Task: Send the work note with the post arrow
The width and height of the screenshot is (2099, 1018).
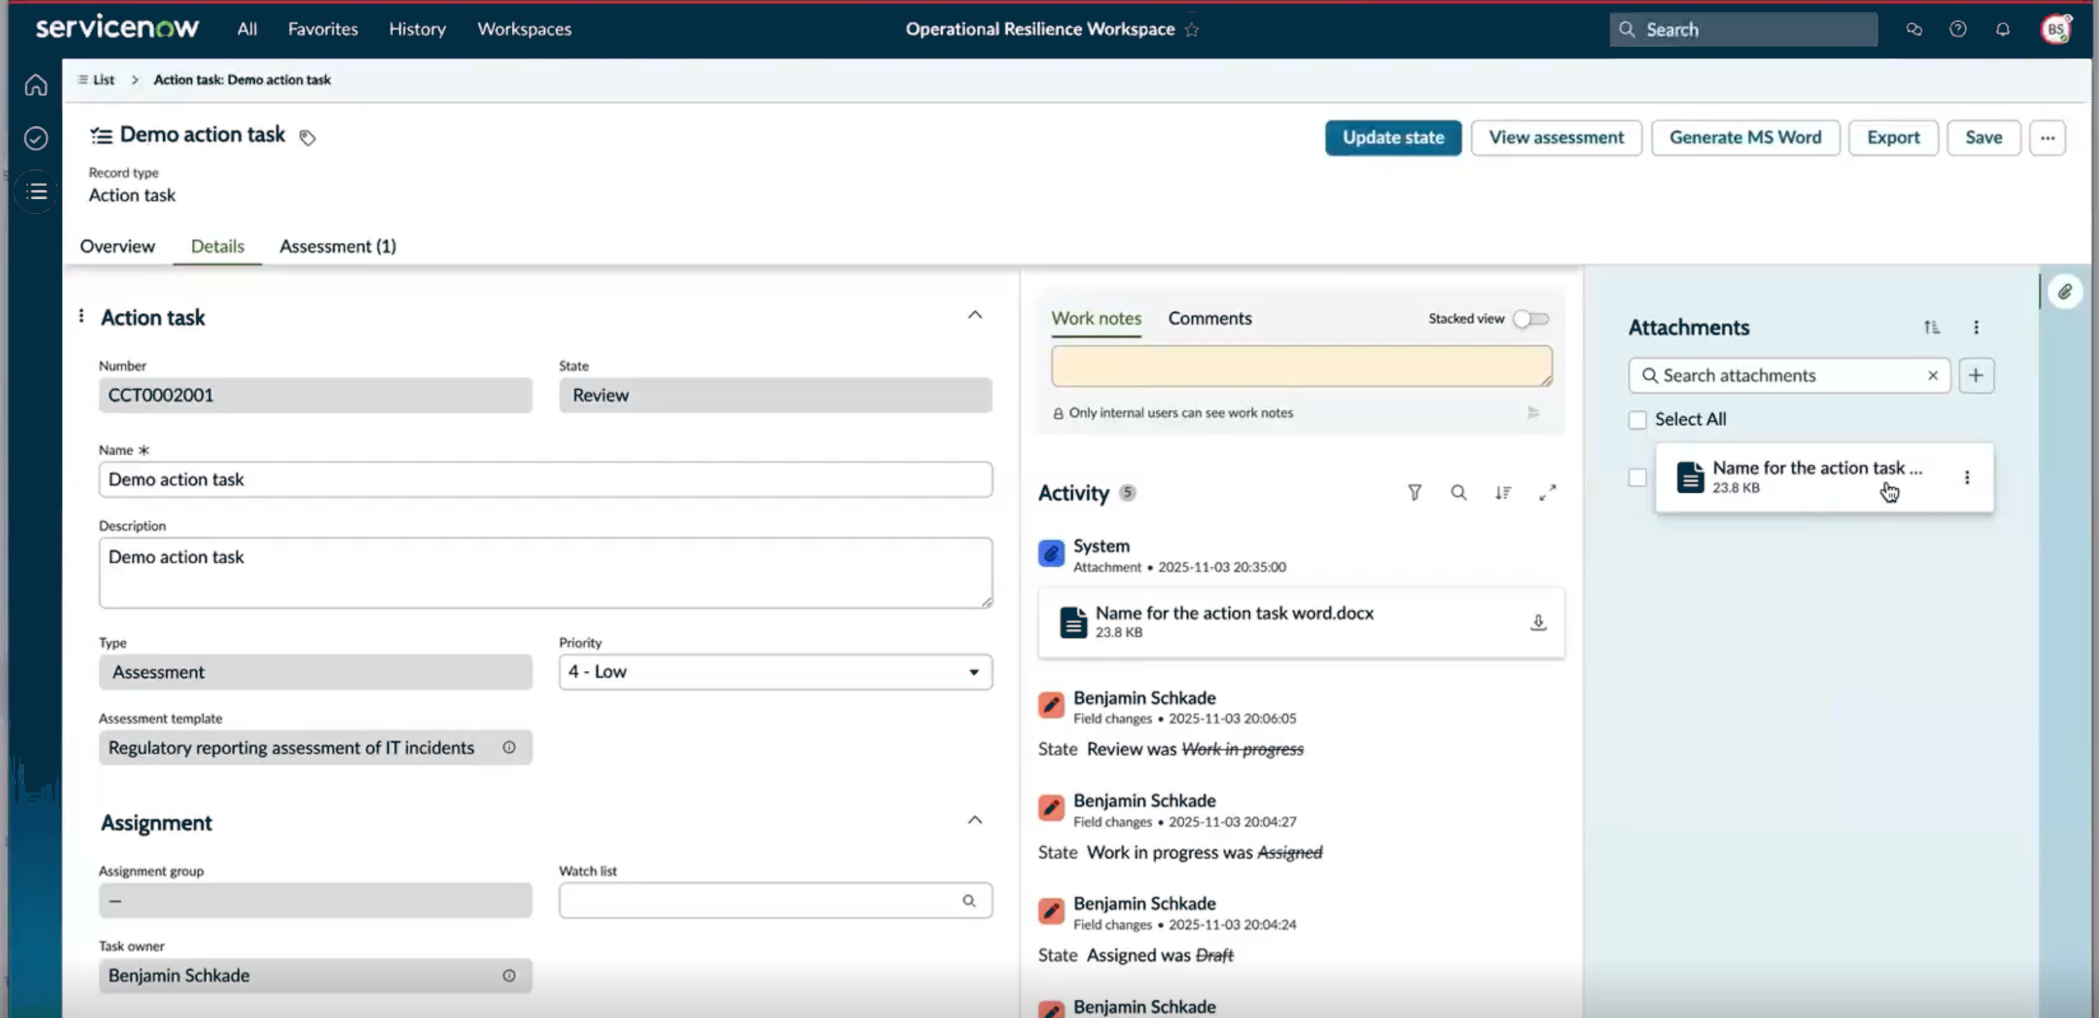Action: click(1533, 413)
